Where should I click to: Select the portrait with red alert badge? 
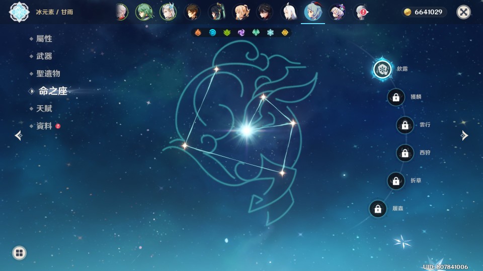(x=360, y=12)
